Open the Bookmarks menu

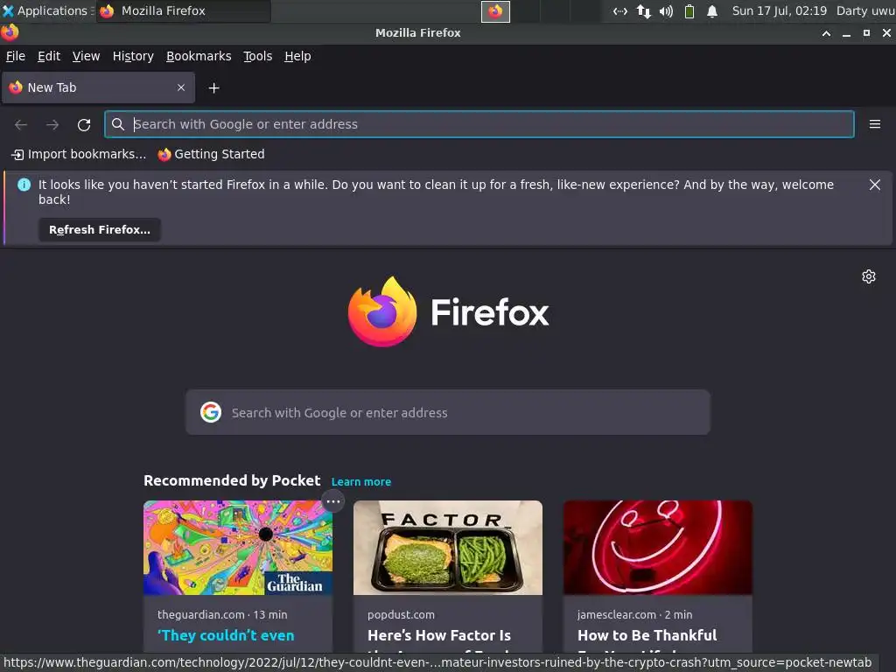[x=199, y=56]
